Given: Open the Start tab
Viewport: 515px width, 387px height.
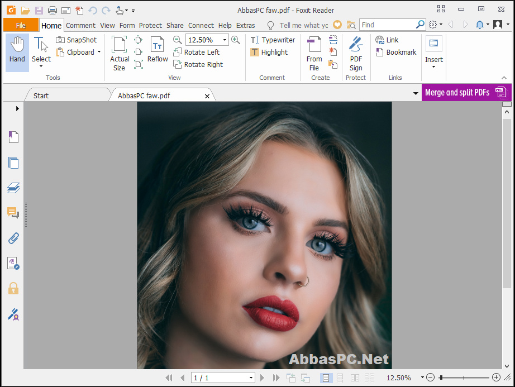Looking at the screenshot, I should click(x=41, y=95).
